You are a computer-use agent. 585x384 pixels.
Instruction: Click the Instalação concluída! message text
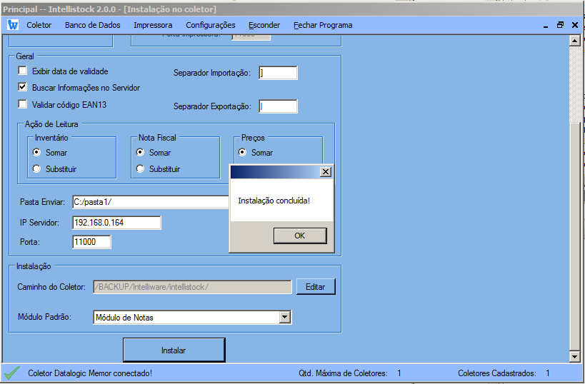(274, 201)
